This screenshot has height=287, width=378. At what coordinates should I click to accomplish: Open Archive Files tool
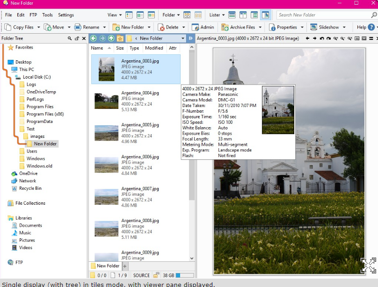pos(238,27)
